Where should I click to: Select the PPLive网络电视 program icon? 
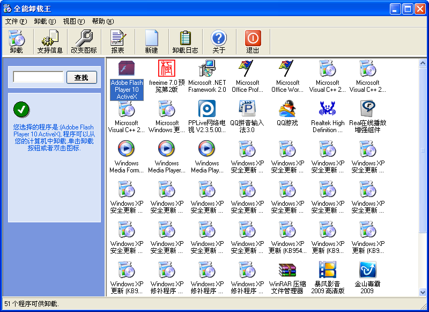[207, 110]
